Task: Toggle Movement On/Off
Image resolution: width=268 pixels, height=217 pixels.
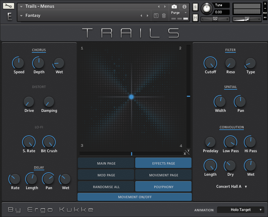Action: (x=135, y=197)
